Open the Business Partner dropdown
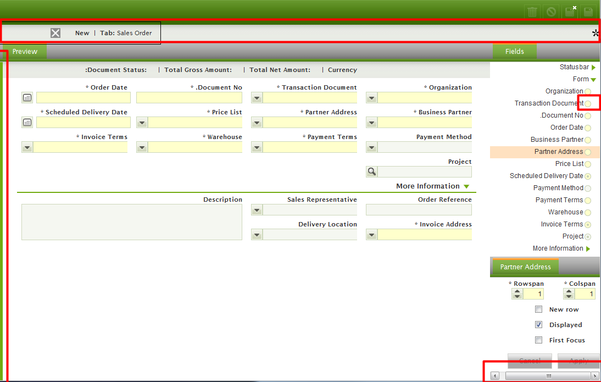 tap(371, 123)
